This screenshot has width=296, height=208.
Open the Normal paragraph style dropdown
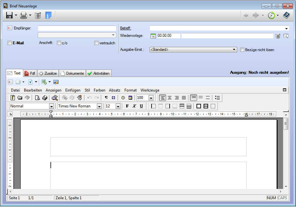(x=51, y=106)
